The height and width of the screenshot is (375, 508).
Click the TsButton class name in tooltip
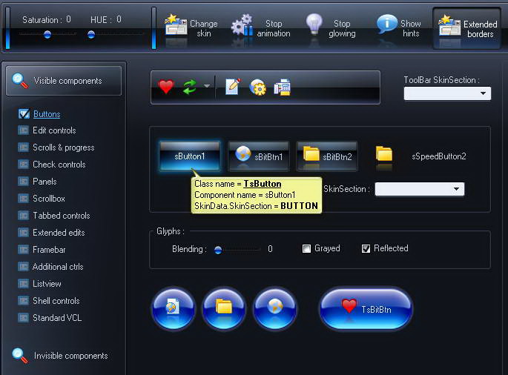[x=262, y=184]
